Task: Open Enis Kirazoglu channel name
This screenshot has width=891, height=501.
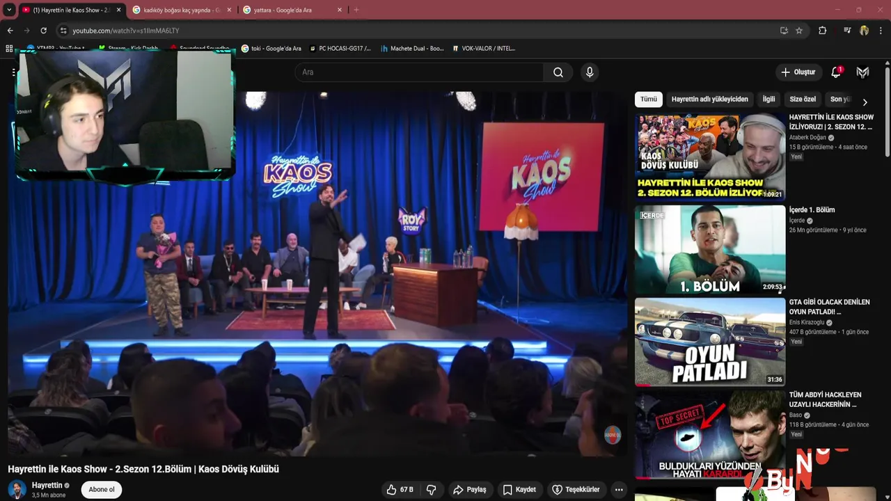Action: (x=807, y=323)
